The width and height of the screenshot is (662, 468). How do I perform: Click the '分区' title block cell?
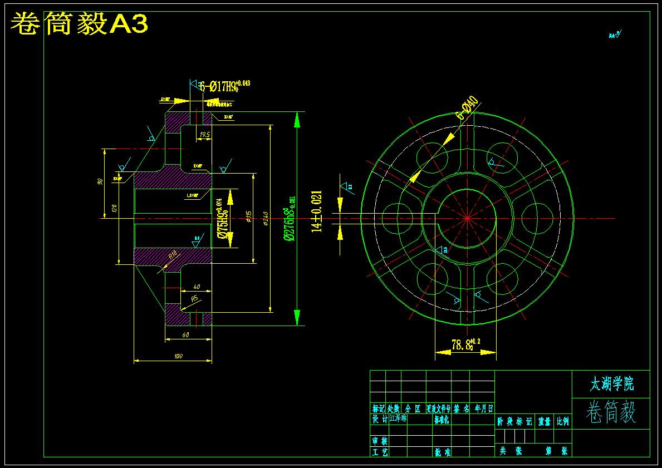click(x=413, y=408)
